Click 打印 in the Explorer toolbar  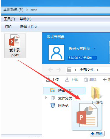click(8, 27)
